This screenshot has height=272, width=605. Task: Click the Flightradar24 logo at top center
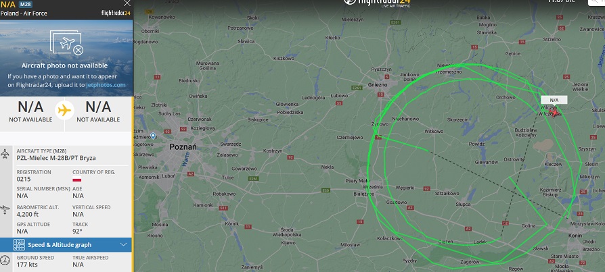tap(376, 2)
